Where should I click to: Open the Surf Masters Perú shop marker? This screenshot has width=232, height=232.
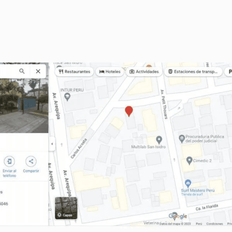click(188, 184)
